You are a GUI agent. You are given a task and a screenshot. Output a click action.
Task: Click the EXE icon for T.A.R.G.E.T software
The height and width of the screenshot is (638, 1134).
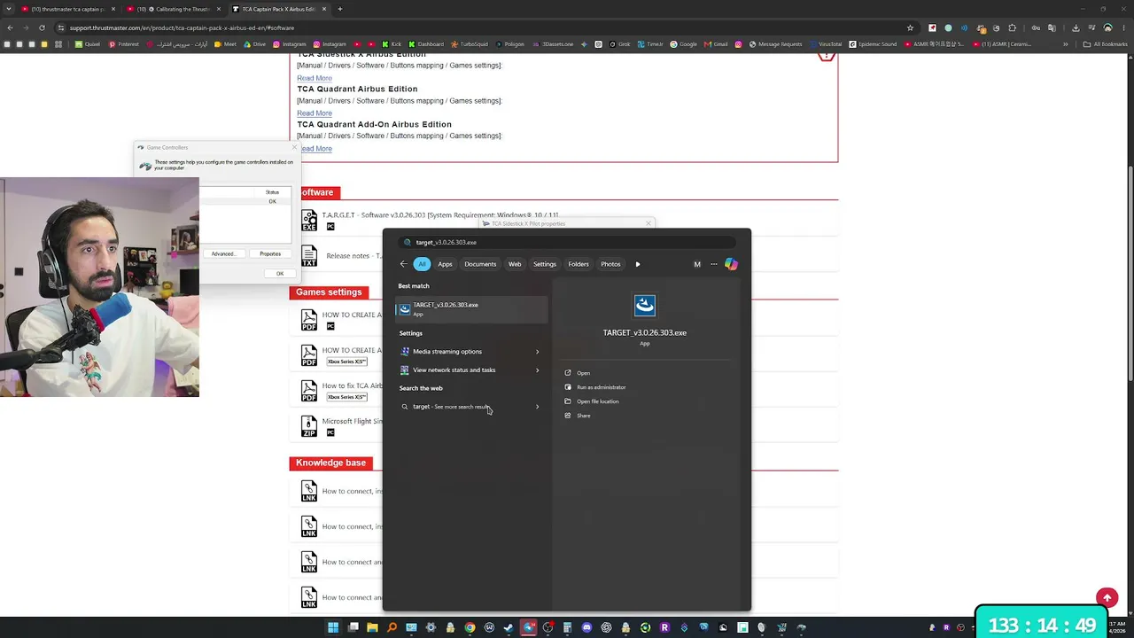point(308,221)
